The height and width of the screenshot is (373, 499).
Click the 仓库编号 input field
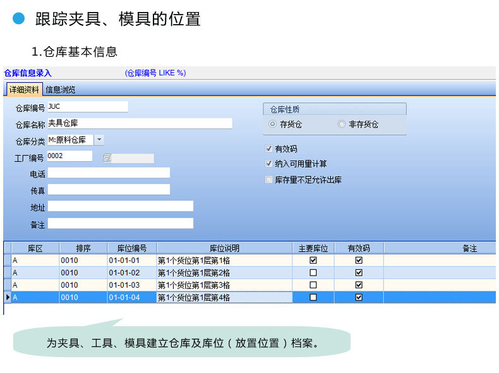(x=87, y=107)
